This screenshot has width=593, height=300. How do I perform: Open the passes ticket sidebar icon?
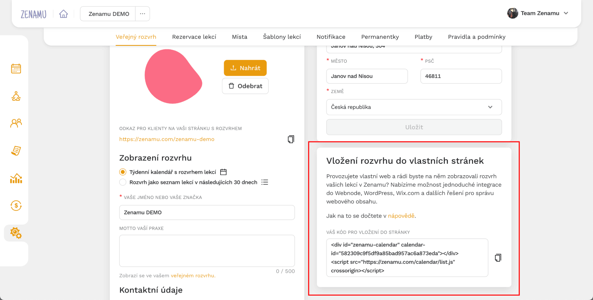(16, 150)
